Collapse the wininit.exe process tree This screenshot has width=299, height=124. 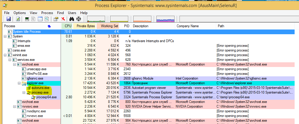5,55
